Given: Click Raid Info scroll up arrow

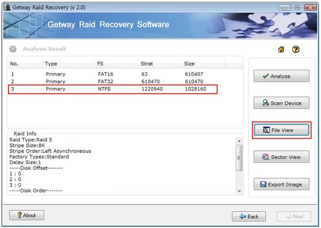Looking at the screenshot, I should point(239,141).
